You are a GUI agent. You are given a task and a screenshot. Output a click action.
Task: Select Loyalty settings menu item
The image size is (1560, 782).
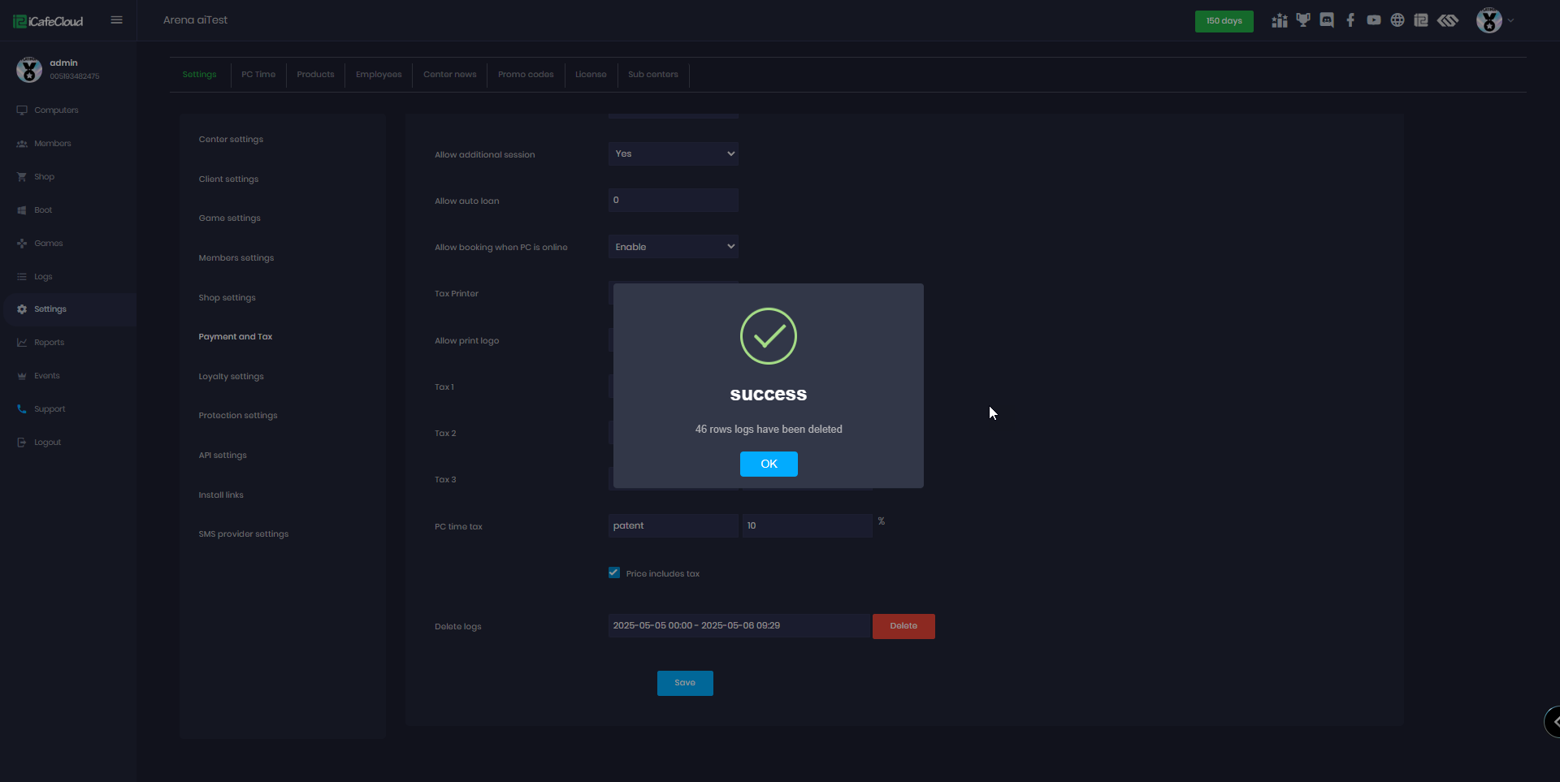[x=231, y=376]
